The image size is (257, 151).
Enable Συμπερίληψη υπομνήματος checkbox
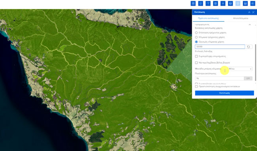click(196, 56)
